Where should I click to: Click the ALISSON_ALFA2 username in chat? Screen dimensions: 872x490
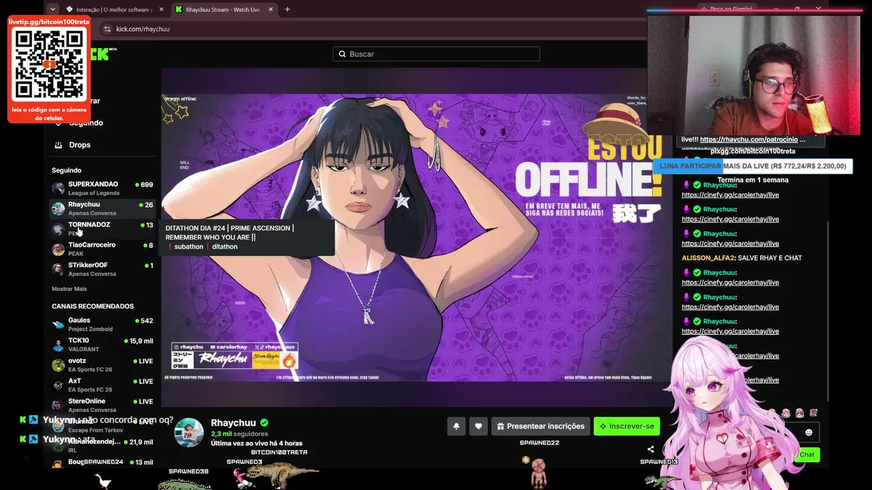click(x=708, y=258)
